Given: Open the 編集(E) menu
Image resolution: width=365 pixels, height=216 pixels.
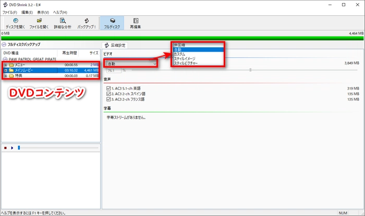Looking at the screenshot, I should click(x=27, y=12).
